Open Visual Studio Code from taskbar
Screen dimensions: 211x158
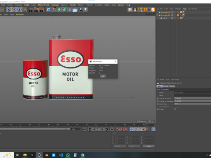click(61, 155)
